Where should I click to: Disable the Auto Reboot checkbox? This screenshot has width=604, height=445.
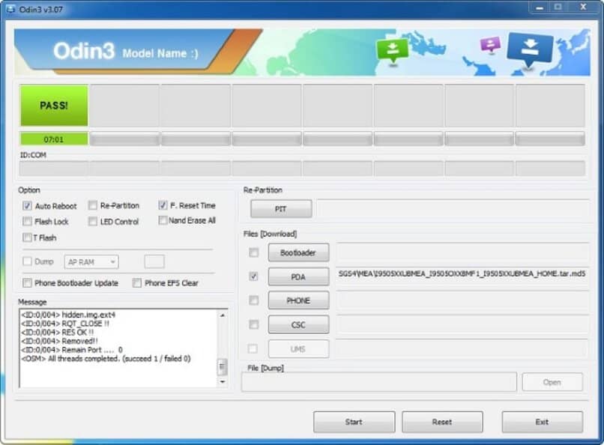coord(28,206)
